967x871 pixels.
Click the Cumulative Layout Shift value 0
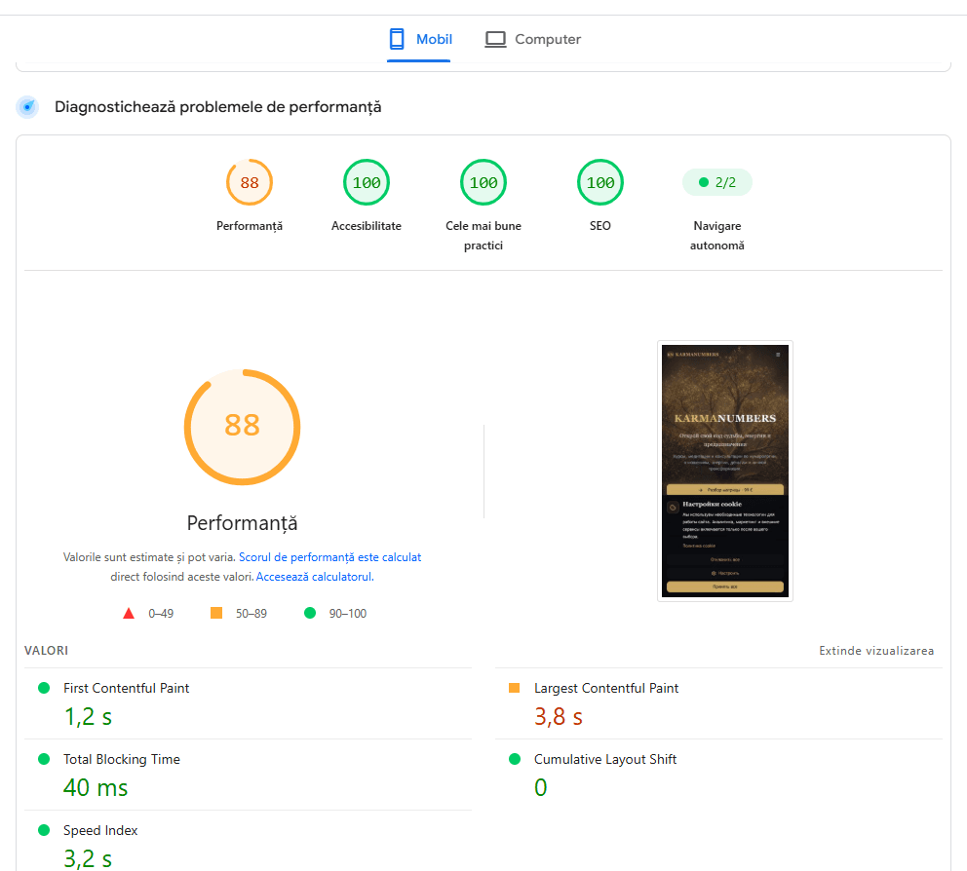click(x=541, y=788)
